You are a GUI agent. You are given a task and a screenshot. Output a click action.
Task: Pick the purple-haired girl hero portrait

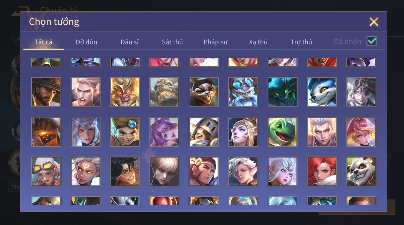(x=164, y=132)
